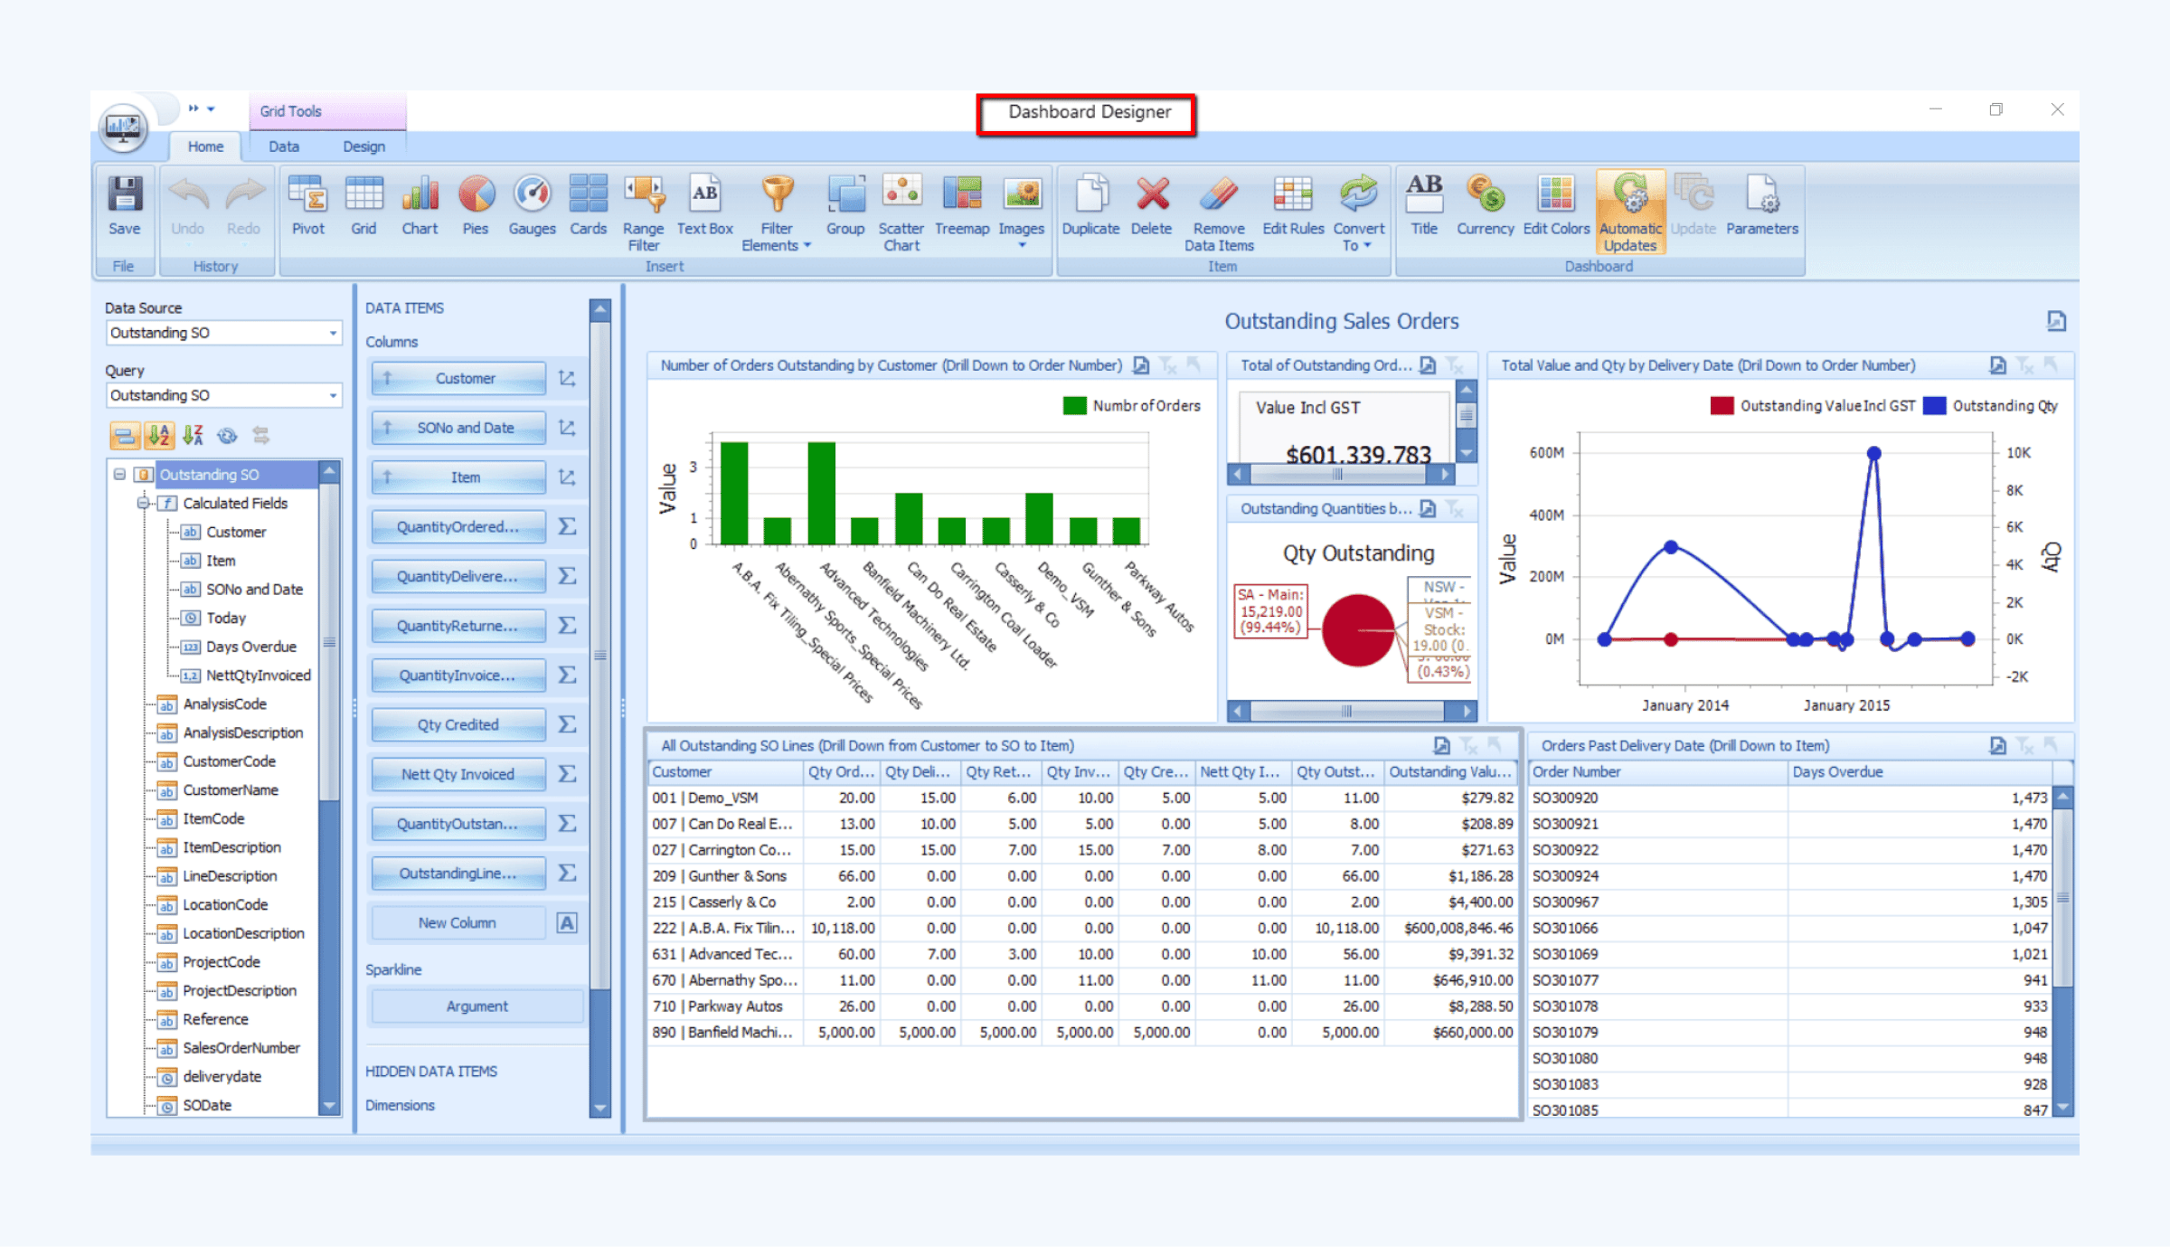Insert a Grid item
The height and width of the screenshot is (1247, 2170).
(363, 206)
